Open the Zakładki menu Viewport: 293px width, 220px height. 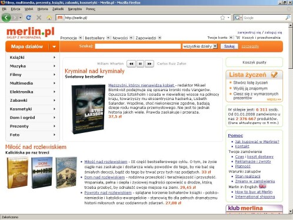coord(58,9)
